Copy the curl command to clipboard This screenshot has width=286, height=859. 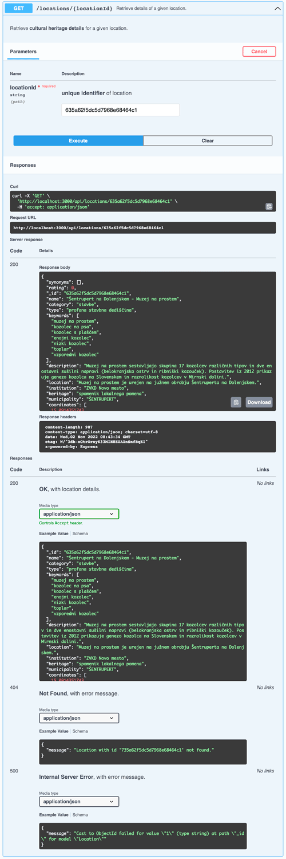269,206
